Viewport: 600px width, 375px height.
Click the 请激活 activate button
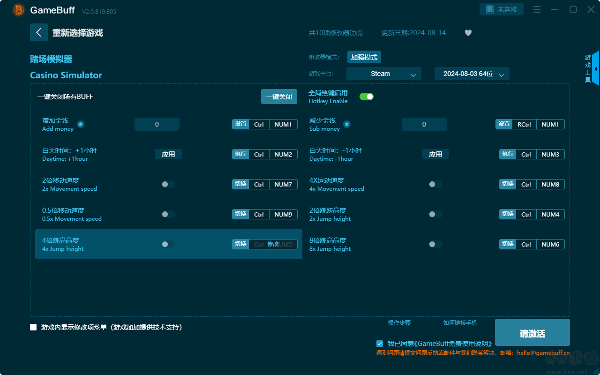tap(532, 333)
